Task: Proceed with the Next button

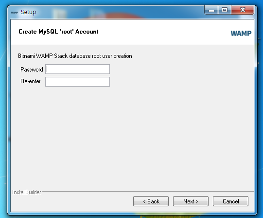Action: coord(191,201)
